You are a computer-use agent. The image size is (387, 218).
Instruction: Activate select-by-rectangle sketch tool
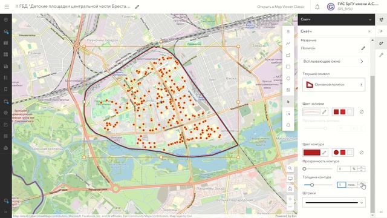288,113
